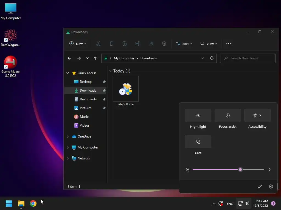Go back with the left arrow
Viewport: 281px width, 210px height.
69,58
